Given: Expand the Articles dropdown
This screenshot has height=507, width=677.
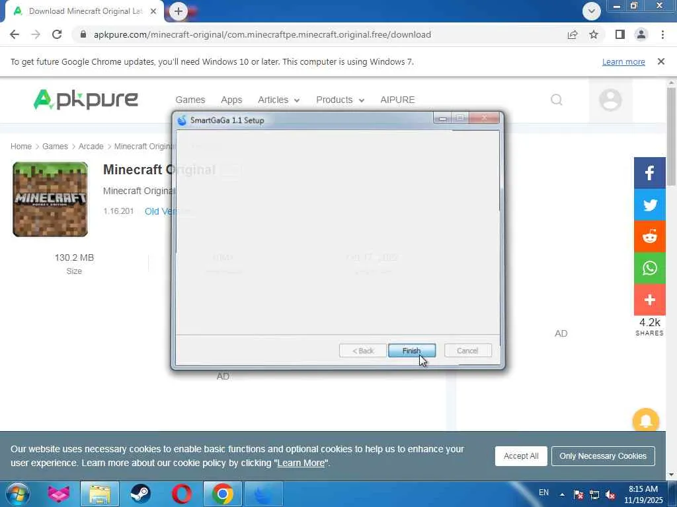Looking at the screenshot, I should click(x=278, y=100).
